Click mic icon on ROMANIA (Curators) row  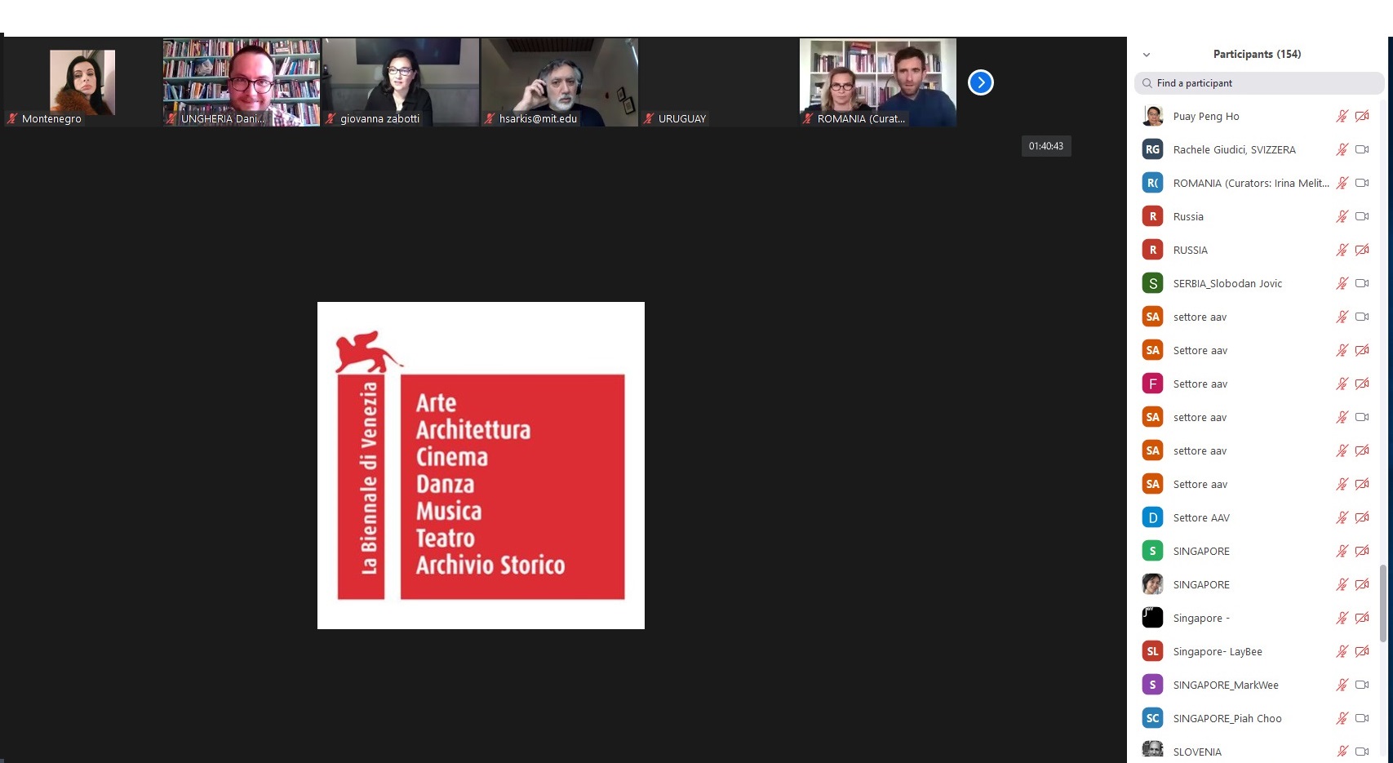(x=1342, y=183)
